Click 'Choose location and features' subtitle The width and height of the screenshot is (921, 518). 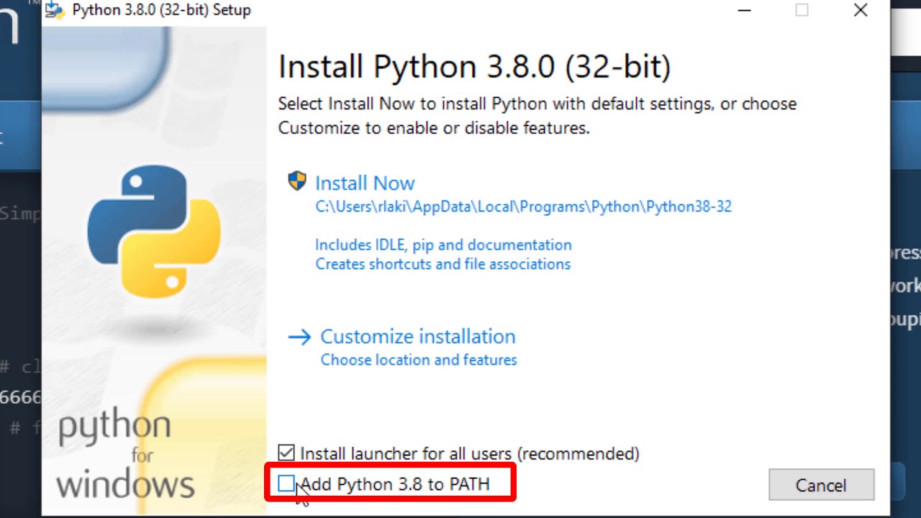tap(419, 360)
